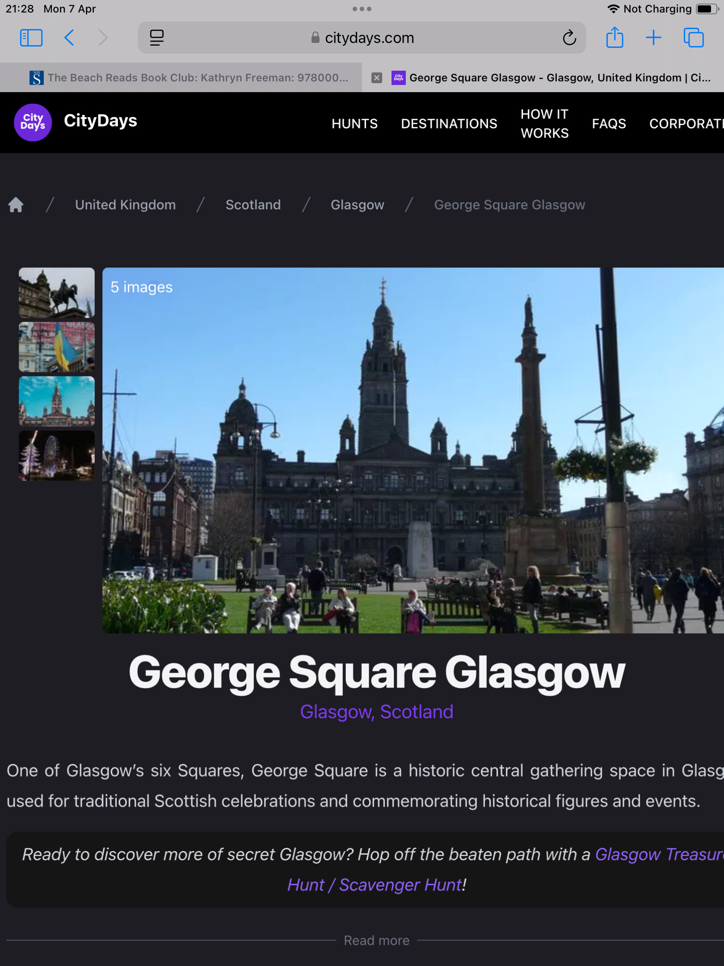Screen dimensions: 724x966
Task: Click George Square Glasgow breadcrumb
Action: [509, 205]
